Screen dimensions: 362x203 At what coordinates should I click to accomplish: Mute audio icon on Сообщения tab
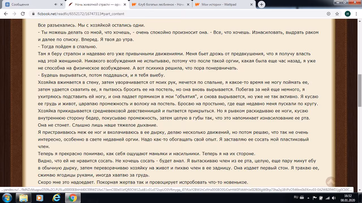(55, 5)
